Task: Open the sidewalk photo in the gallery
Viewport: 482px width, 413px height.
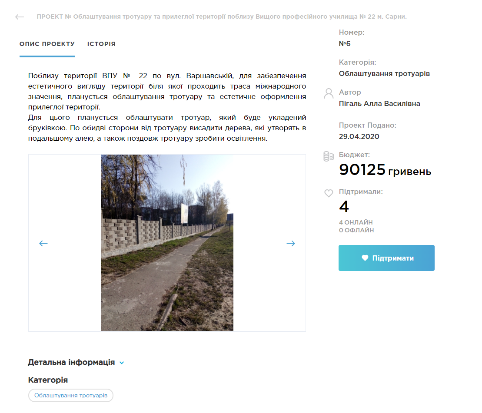Action: (167, 243)
